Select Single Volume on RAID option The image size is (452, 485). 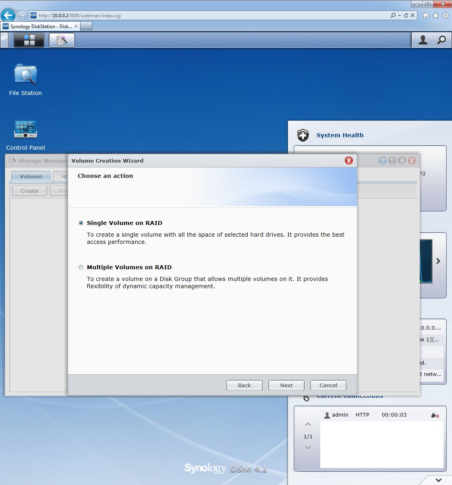pos(81,223)
